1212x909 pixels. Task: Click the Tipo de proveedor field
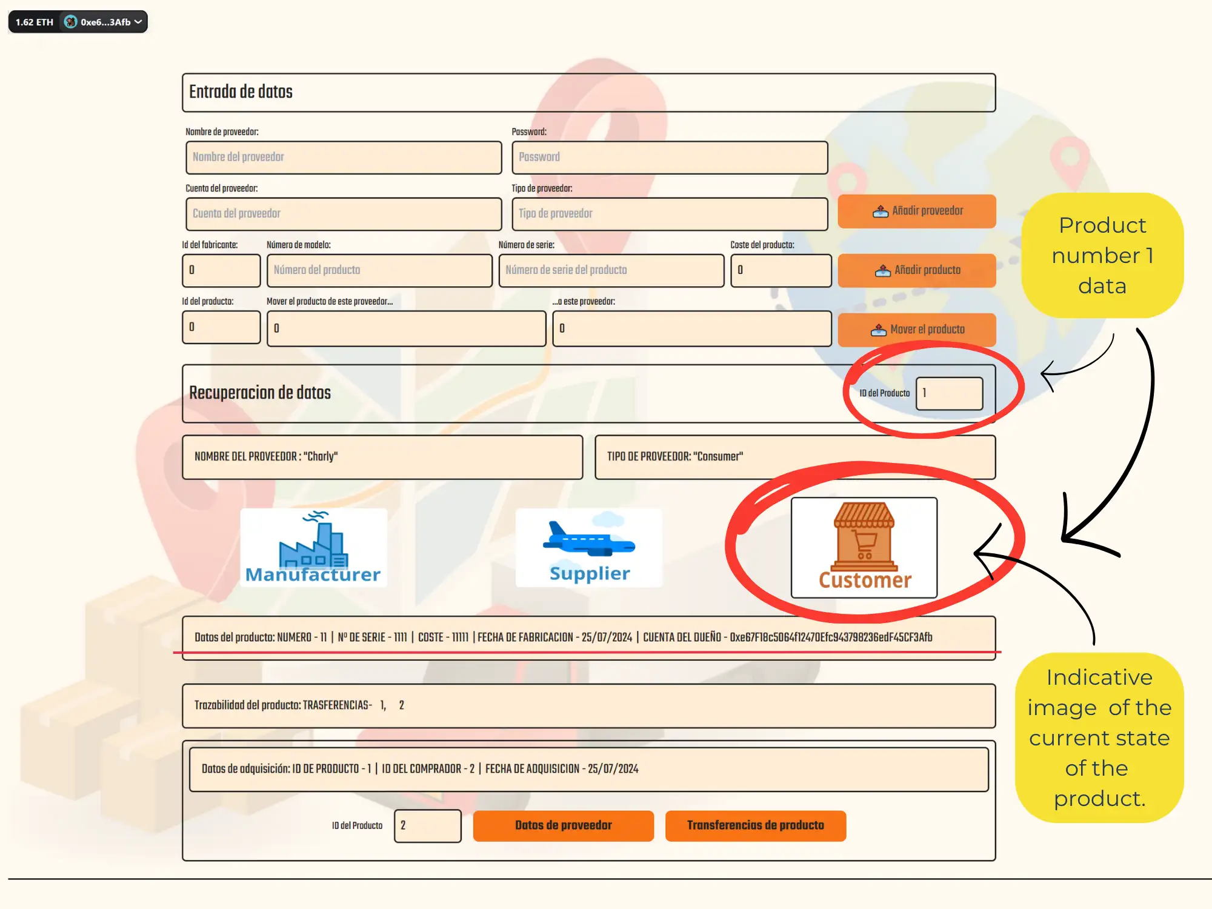pos(669,214)
